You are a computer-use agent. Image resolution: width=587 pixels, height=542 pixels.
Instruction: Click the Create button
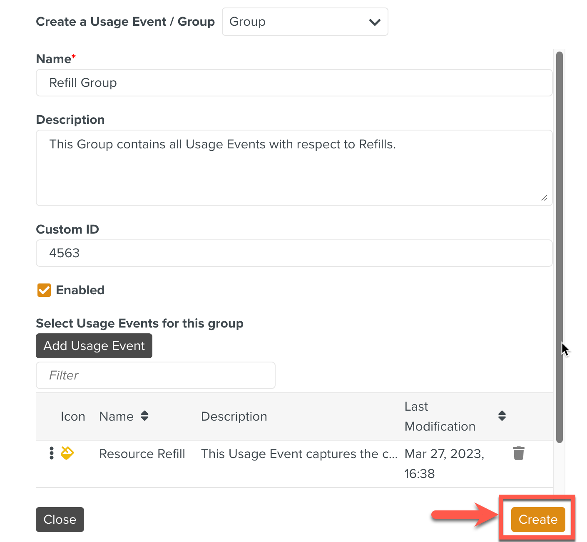[x=538, y=519]
